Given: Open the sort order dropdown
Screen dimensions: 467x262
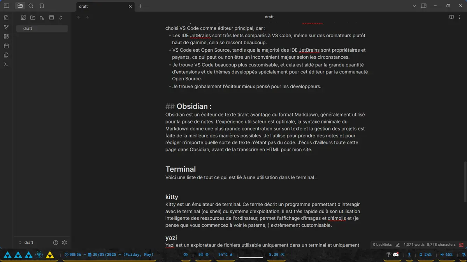Looking at the screenshot, I should pyautogui.click(x=42, y=18).
